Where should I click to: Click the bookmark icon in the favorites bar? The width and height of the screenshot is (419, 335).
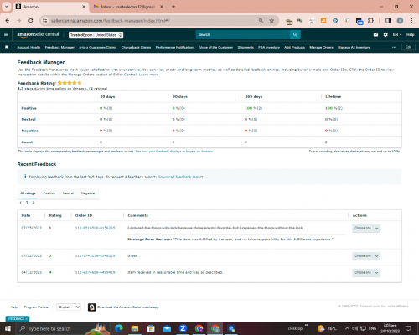click(7, 47)
